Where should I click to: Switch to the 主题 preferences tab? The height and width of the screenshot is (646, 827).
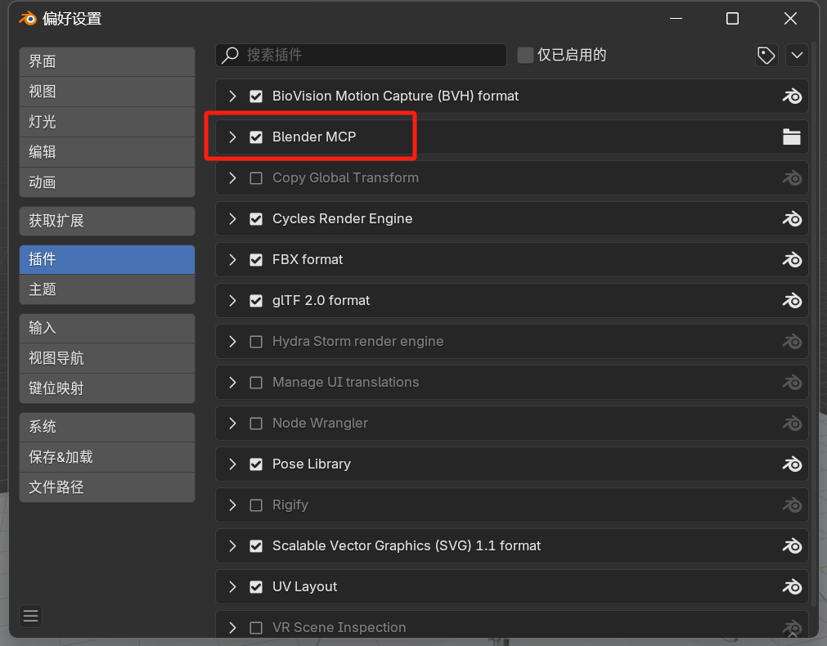click(107, 289)
